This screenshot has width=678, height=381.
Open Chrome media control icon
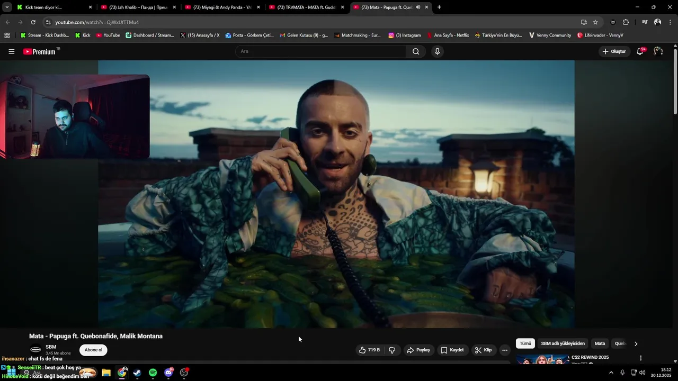point(645,22)
